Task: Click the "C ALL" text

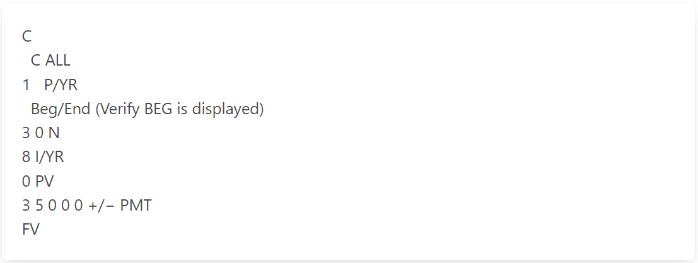Action: 50,61
